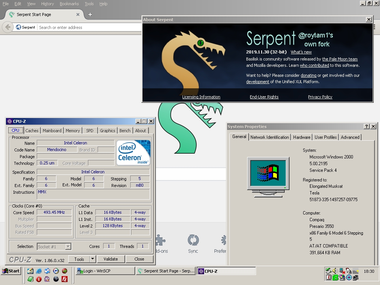Launch Internet Explorer from quick launch

39,271
